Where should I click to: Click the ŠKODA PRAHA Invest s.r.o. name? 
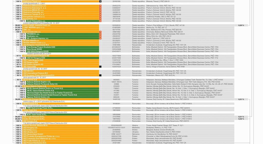point(34,43)
